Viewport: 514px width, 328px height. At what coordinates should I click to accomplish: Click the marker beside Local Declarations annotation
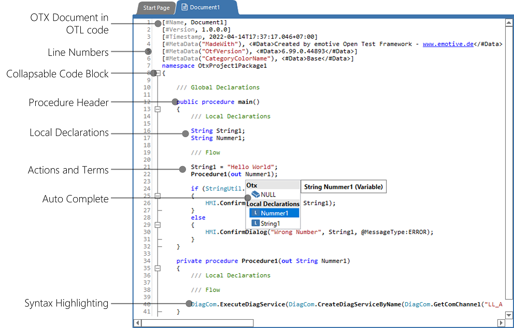click(184, 133)
